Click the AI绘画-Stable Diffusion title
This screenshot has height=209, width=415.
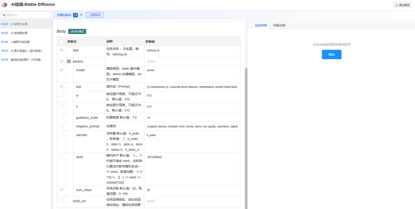pyautogui.click(x=33, y=4)
